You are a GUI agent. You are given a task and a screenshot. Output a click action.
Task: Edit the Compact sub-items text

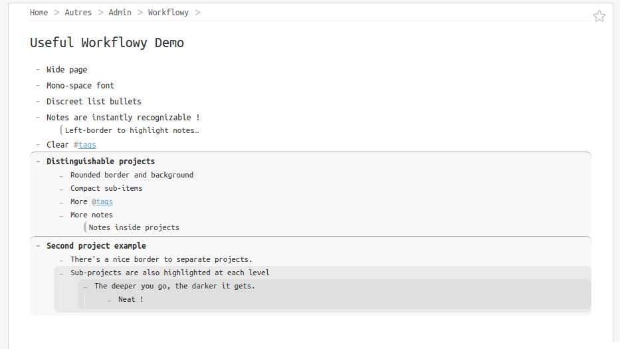[106, 188]
